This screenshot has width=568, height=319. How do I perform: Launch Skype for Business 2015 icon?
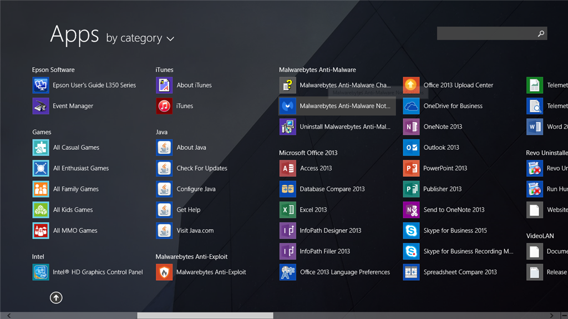pyautogui.click(x=411, y=231)
